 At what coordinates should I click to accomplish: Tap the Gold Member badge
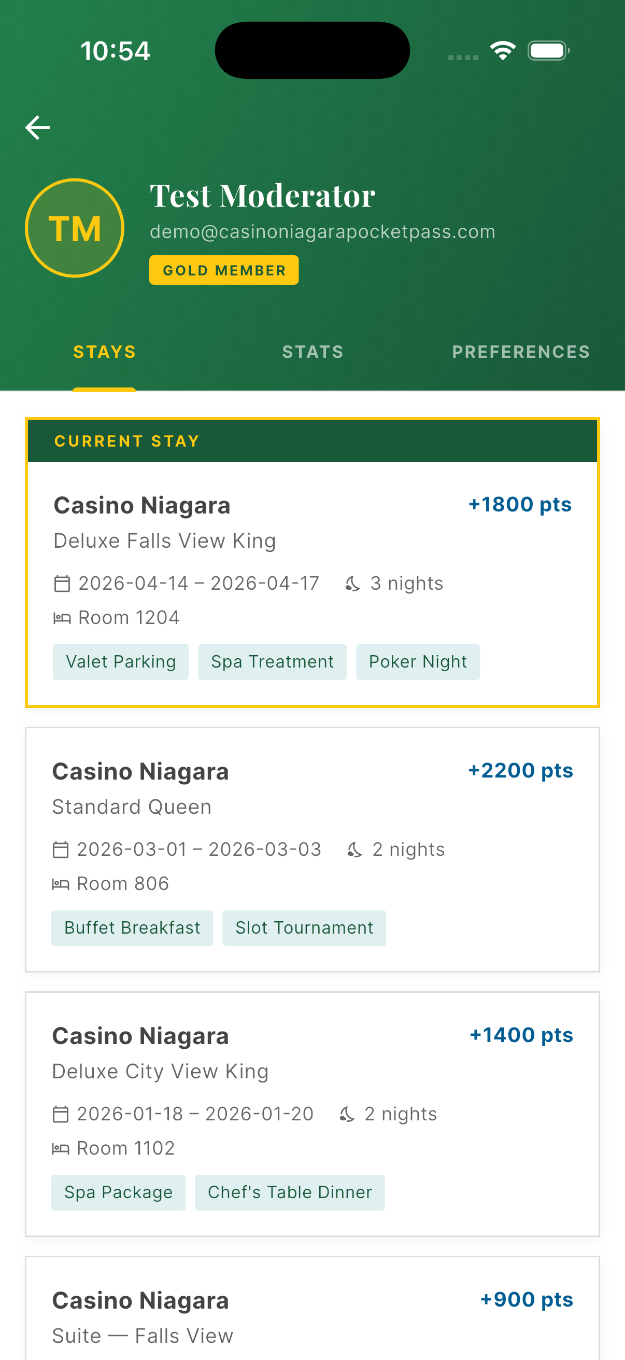tap(224, 270)
